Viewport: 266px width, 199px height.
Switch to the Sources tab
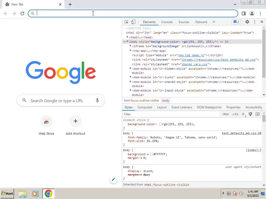(184, 22)
